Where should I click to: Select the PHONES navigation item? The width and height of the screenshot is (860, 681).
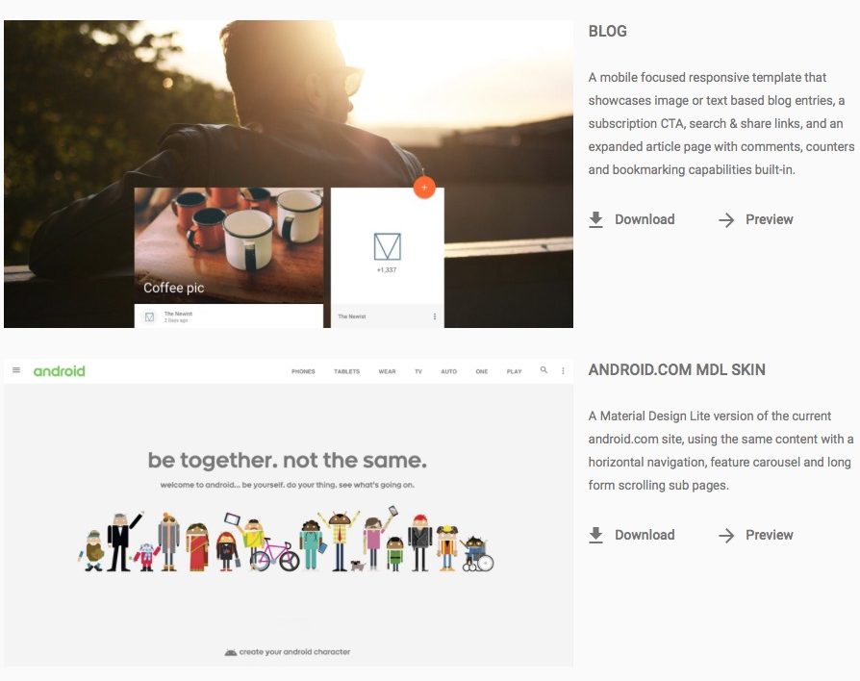[x=303, y=371]
